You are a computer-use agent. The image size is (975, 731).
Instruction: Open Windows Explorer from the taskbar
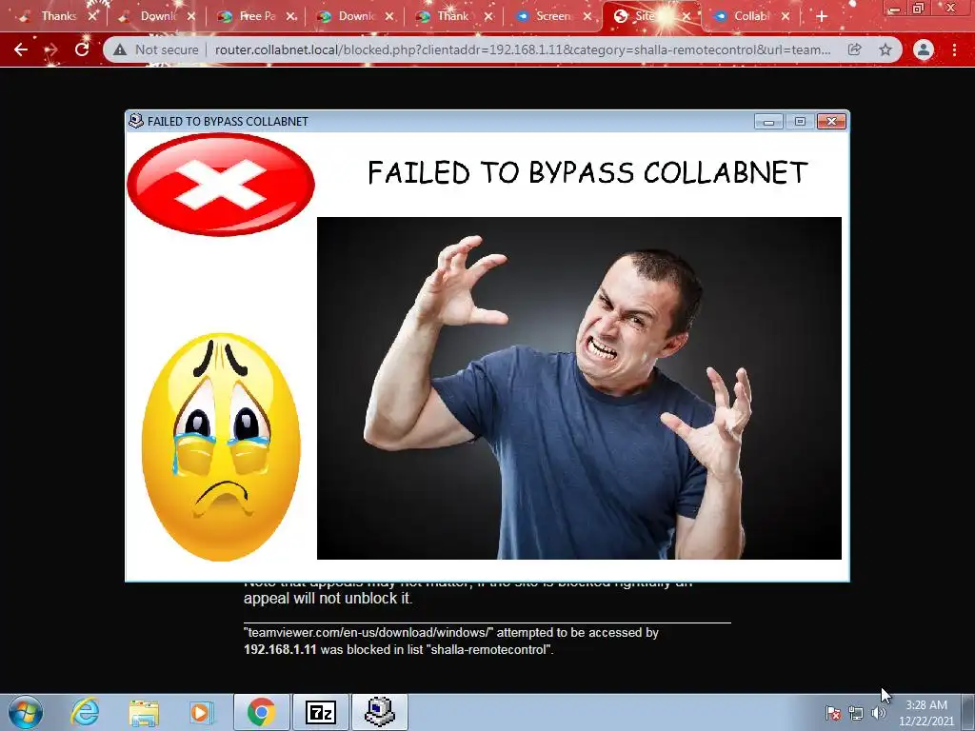click(x=144, y=712)
